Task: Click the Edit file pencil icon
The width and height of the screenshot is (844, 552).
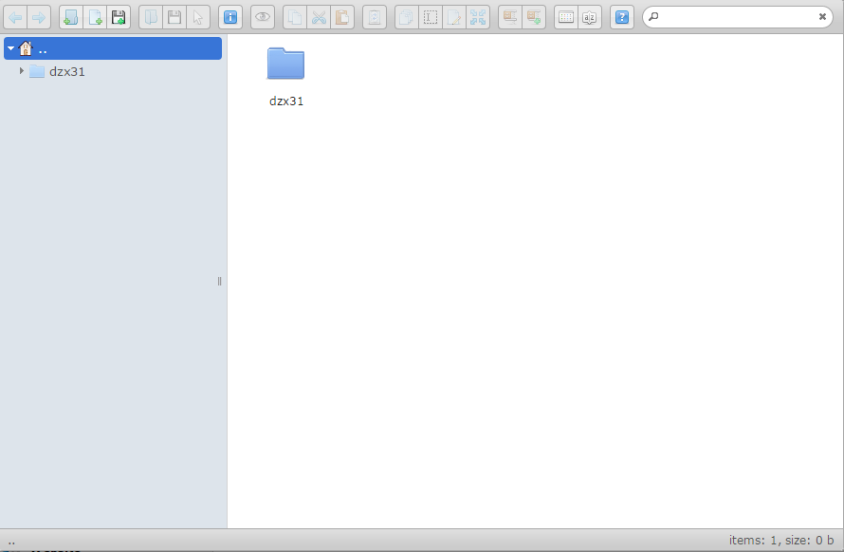Action: tap(454, 17)
